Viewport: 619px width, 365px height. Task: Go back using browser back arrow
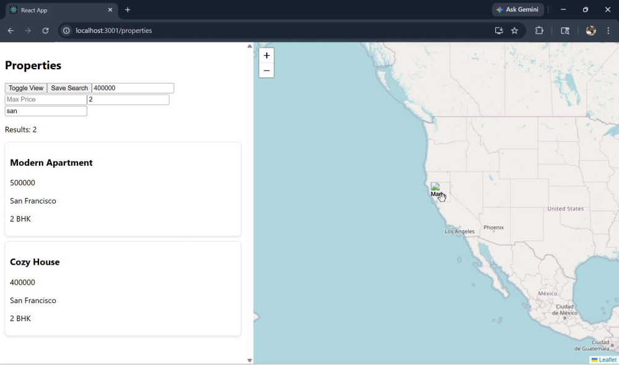11,30
